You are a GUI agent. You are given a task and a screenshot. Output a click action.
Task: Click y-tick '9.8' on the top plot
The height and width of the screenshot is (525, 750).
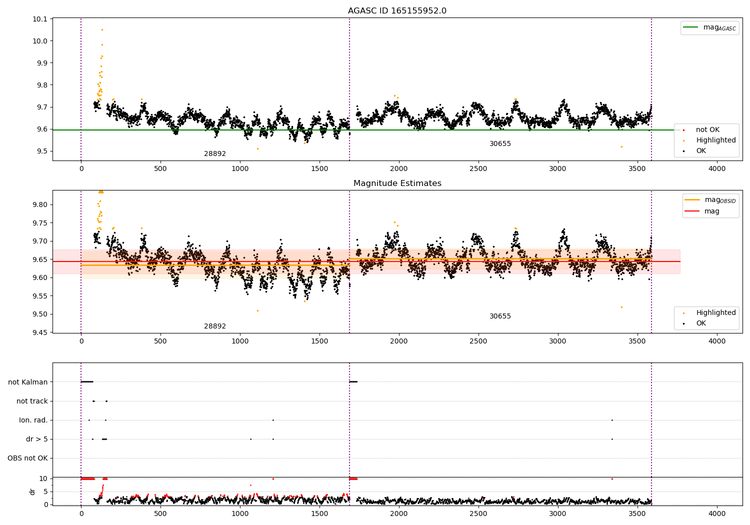click(x=42, y=85)
